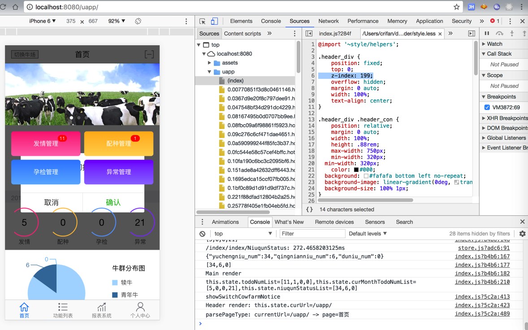Select the index.js?284f file tab

tap(335, 33)
